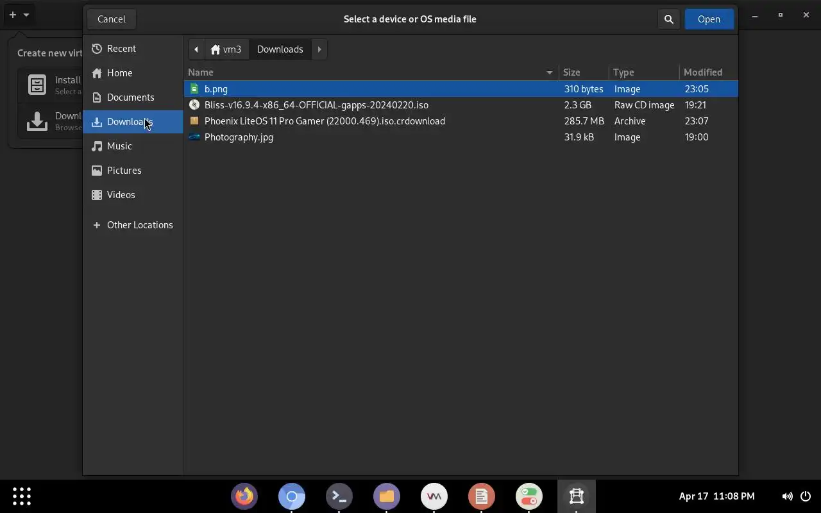Select Downloads in the sidebar
The height and width of the screenshot is (513, 821).
click(x=133, y=122)
